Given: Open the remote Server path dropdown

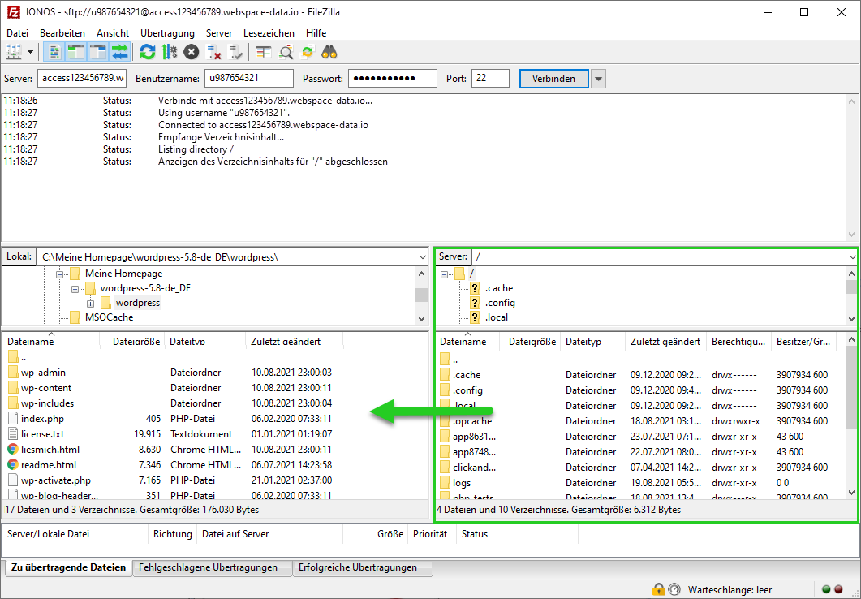Looking at the screenshot, I should click(x=852, y=256).
